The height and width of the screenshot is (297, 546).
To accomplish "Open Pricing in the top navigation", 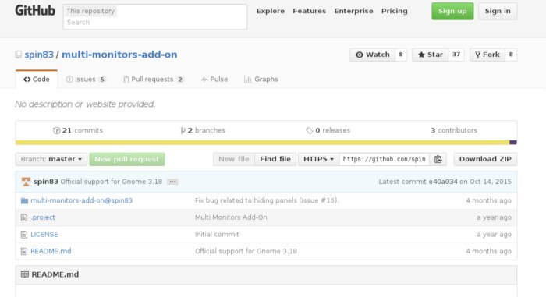I will pos(394,11).
